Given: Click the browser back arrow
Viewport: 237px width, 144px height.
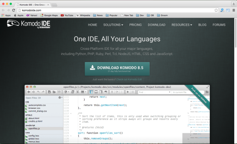Looking at the screenshot, I should click(x=3, y=10).
